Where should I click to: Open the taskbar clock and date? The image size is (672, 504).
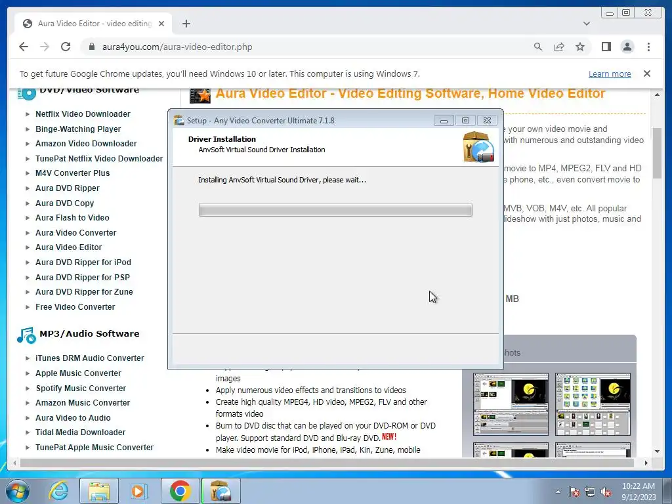(x=639, y=492)
